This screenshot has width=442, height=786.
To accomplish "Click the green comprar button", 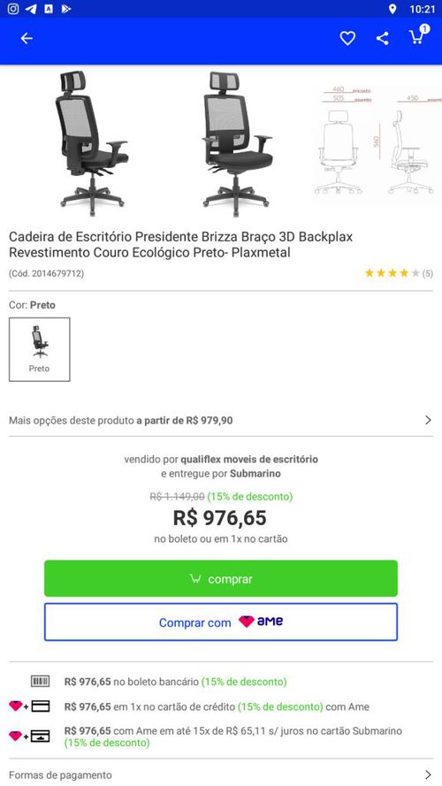I will 221,578.
